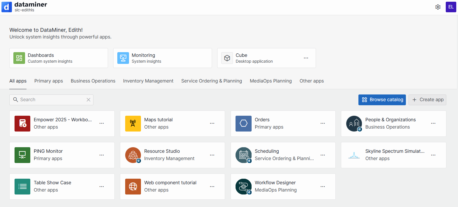The height and width of the screenshot is (207, 458).
Task: Open the Cube desktop application title
Action: click(x=241, y=55)
